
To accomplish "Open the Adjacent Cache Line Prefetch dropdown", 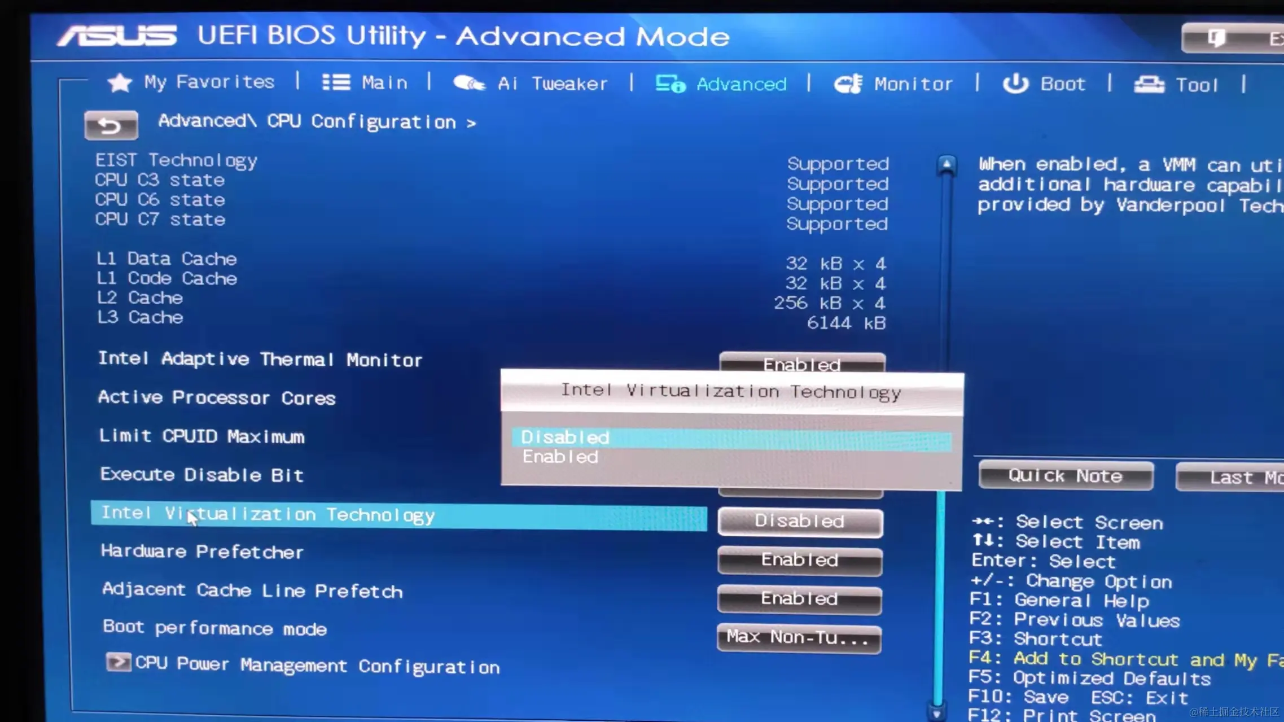I will pos(799,599).
